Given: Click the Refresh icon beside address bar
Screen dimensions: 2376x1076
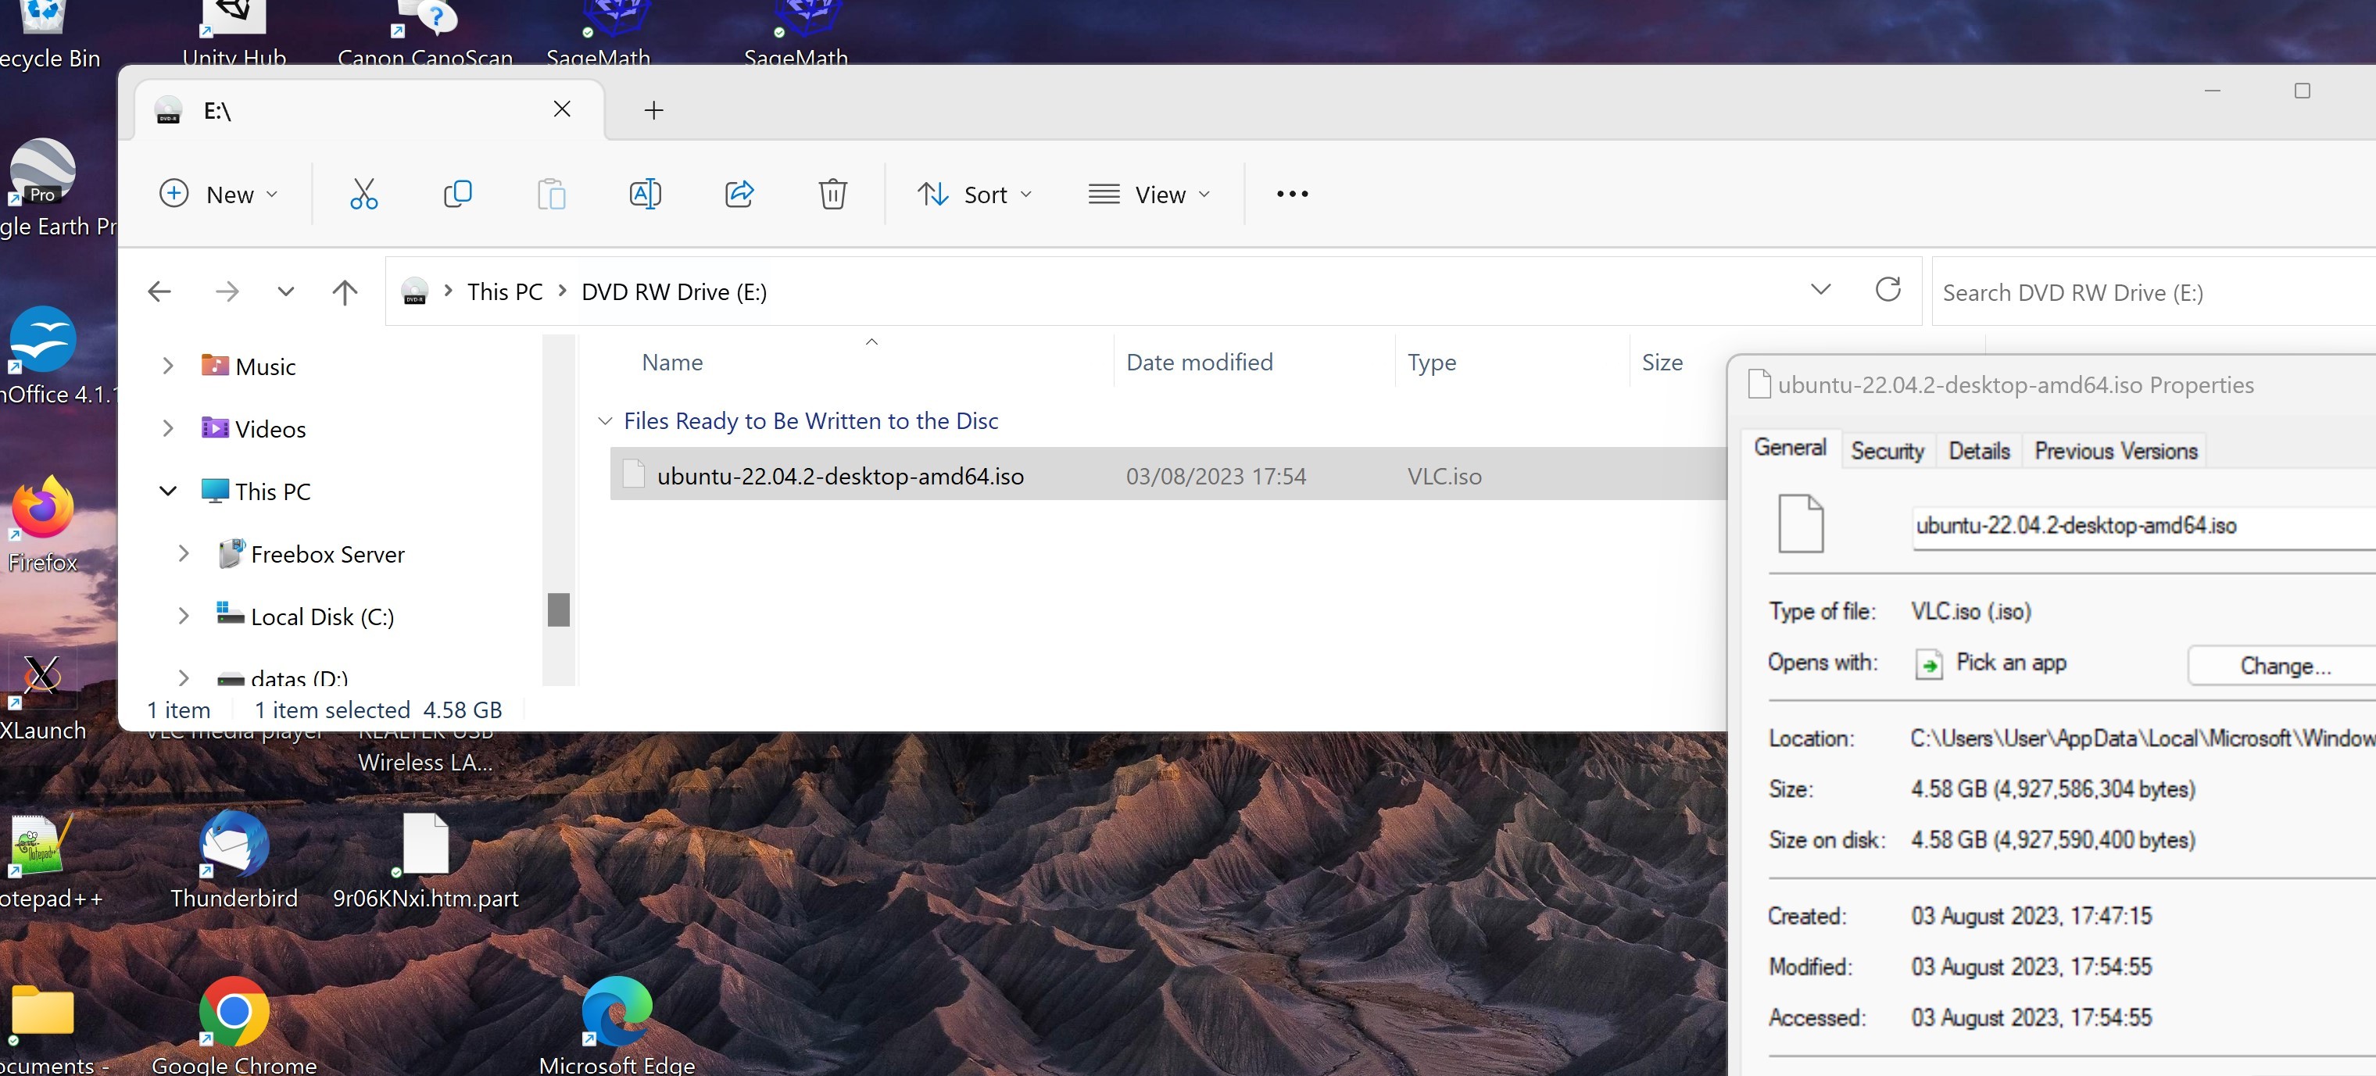Looking at the screenshot, I should coord(1888,291).
